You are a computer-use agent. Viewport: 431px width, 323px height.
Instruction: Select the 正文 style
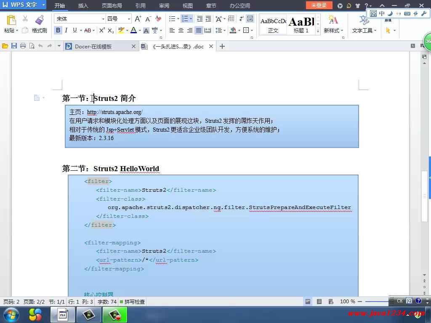273,25
